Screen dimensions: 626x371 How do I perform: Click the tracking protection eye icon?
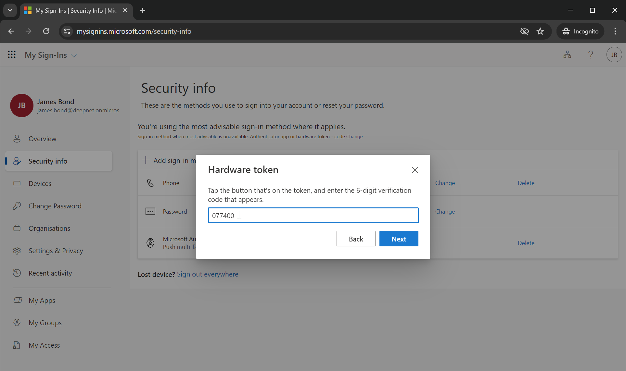tap(524, 31)
